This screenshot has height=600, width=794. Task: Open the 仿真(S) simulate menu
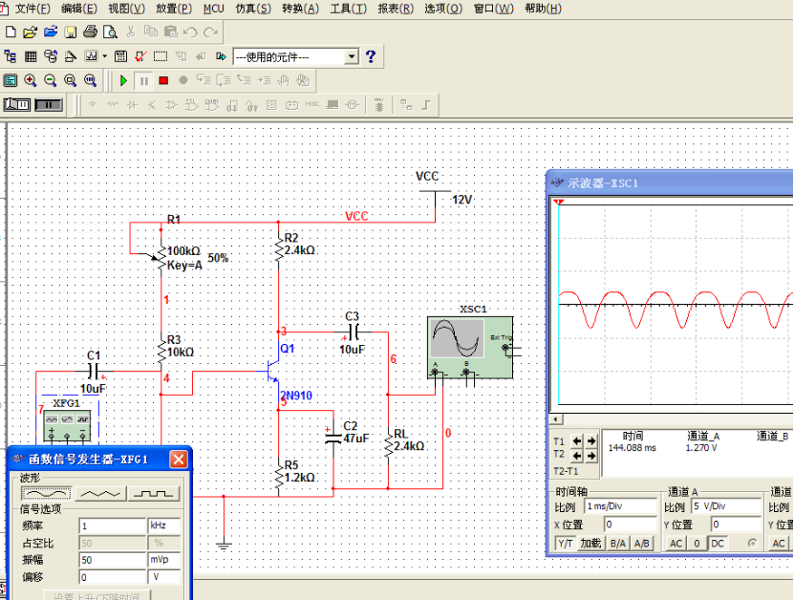tap(252, 9)
